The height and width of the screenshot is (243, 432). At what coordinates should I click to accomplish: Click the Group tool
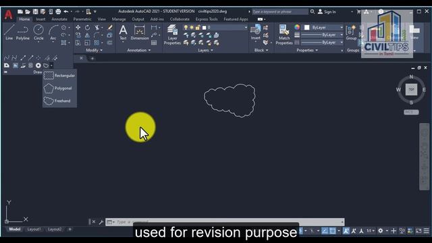[351, 32]
